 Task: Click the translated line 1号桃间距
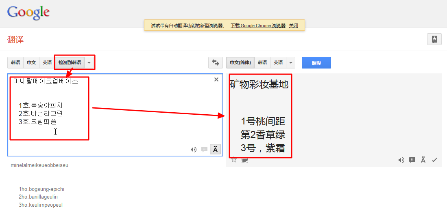coord(263,122)
